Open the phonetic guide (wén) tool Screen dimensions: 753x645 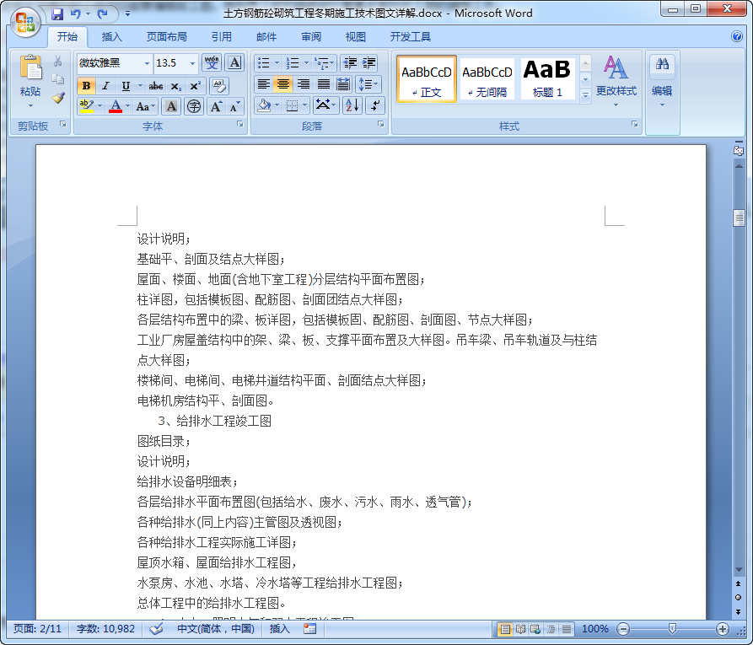point(212,63)
